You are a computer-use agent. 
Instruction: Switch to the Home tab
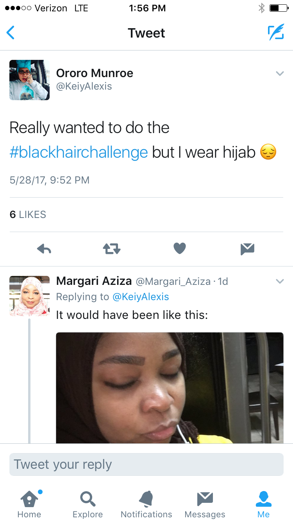pos(29,504)
